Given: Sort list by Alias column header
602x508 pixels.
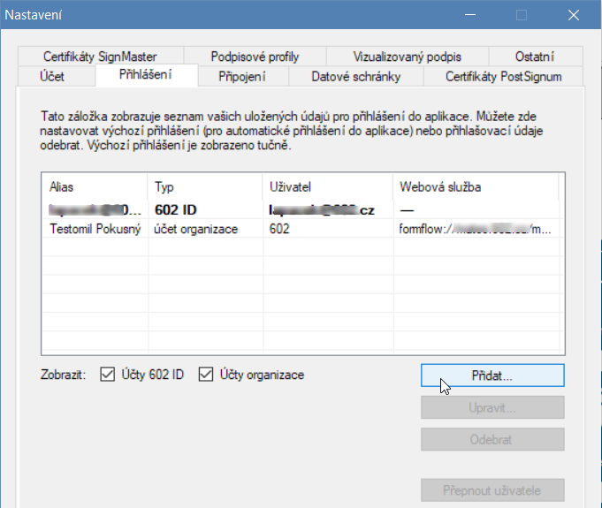Looking at the screenshot, I should 95,187.
